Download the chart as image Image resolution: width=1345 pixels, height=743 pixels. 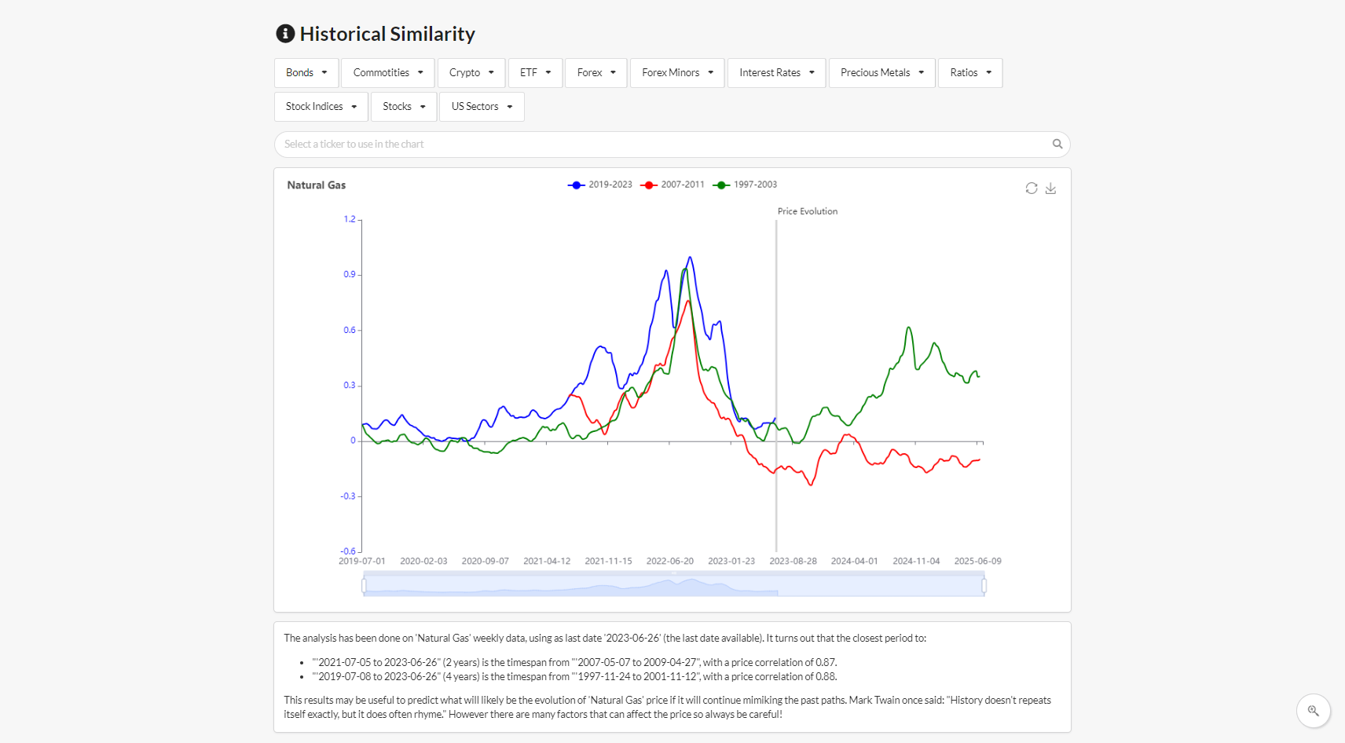point(1050,188)
